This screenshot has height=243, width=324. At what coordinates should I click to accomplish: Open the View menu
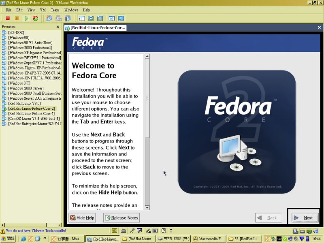click(x=31, y=10)
